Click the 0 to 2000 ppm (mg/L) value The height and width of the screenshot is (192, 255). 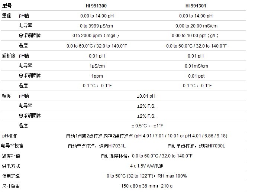coord(97,36)
